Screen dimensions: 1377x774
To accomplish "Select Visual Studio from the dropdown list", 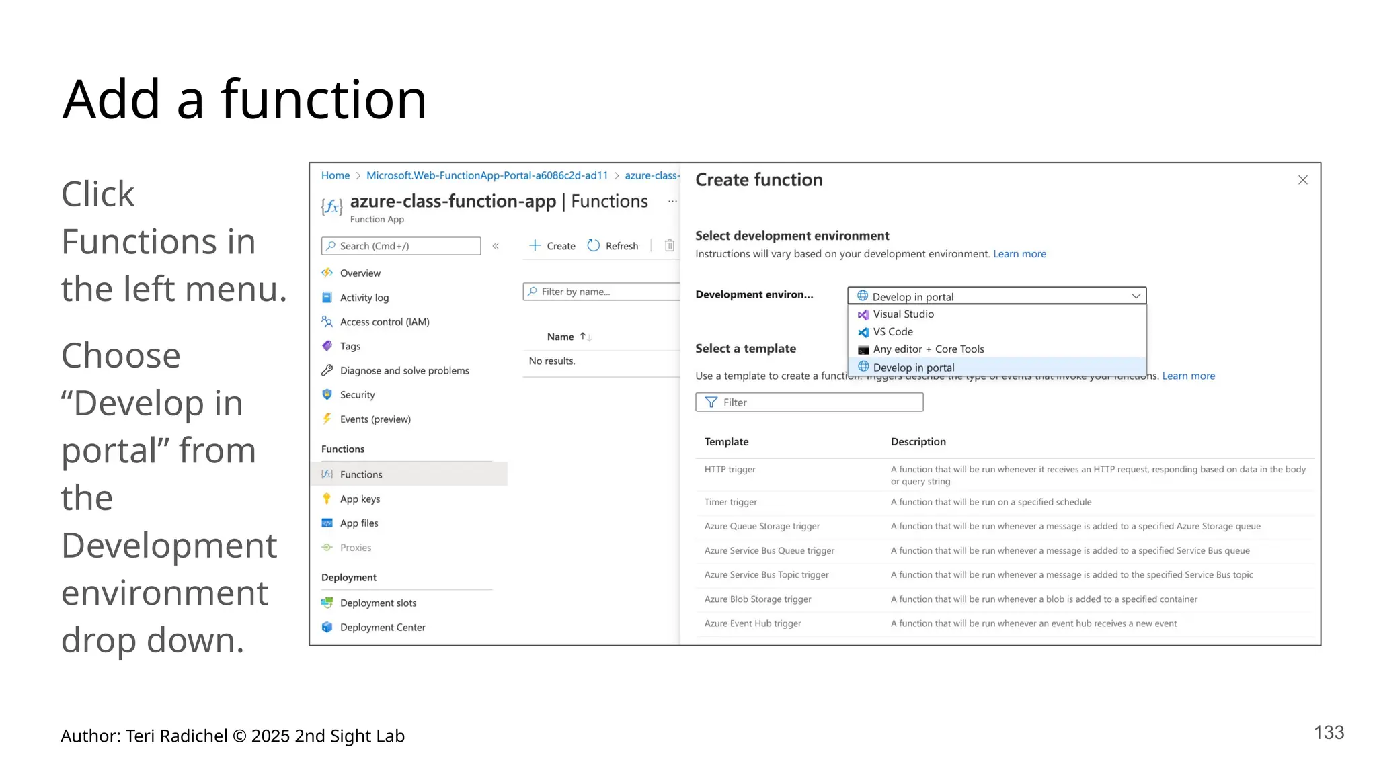I will coord(998,314).
